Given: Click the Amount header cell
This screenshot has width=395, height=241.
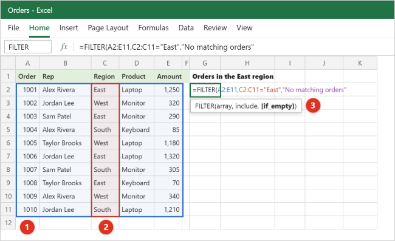Looking at the screenshot, I should pos(168,76).
